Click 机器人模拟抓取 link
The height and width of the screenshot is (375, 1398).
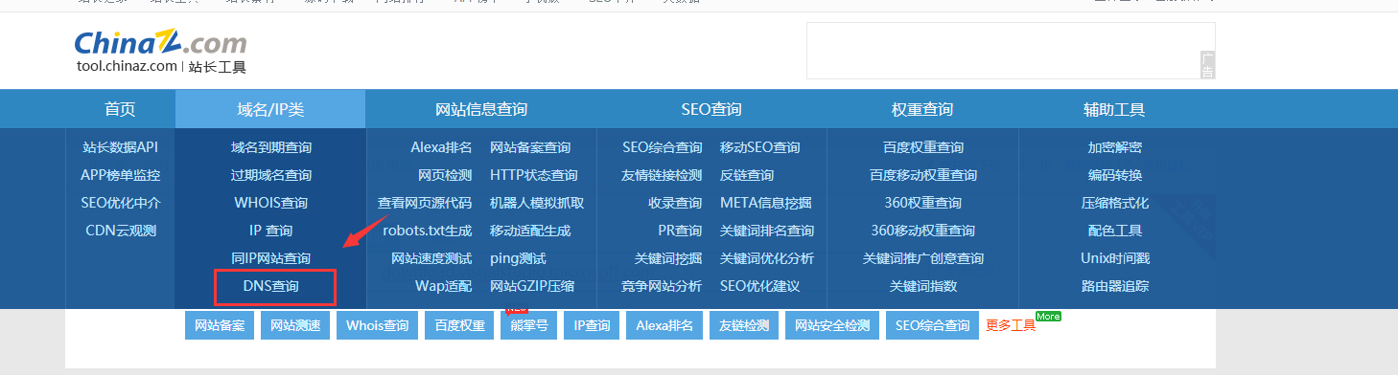pyautogui.click(x=537, y=203)
